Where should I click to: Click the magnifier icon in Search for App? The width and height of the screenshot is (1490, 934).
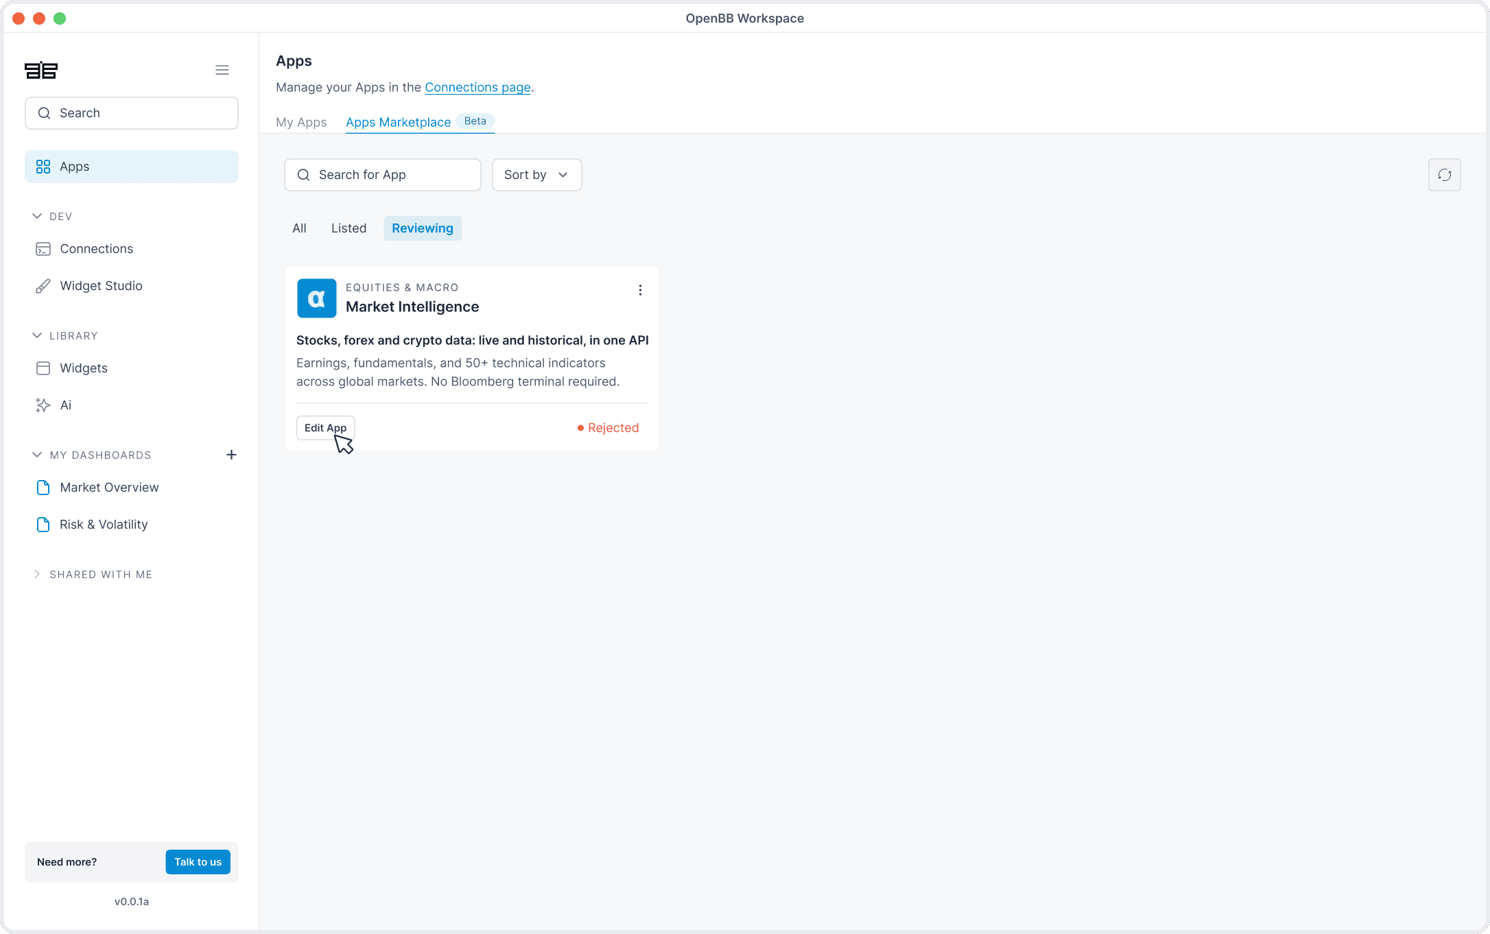(303, 175)
